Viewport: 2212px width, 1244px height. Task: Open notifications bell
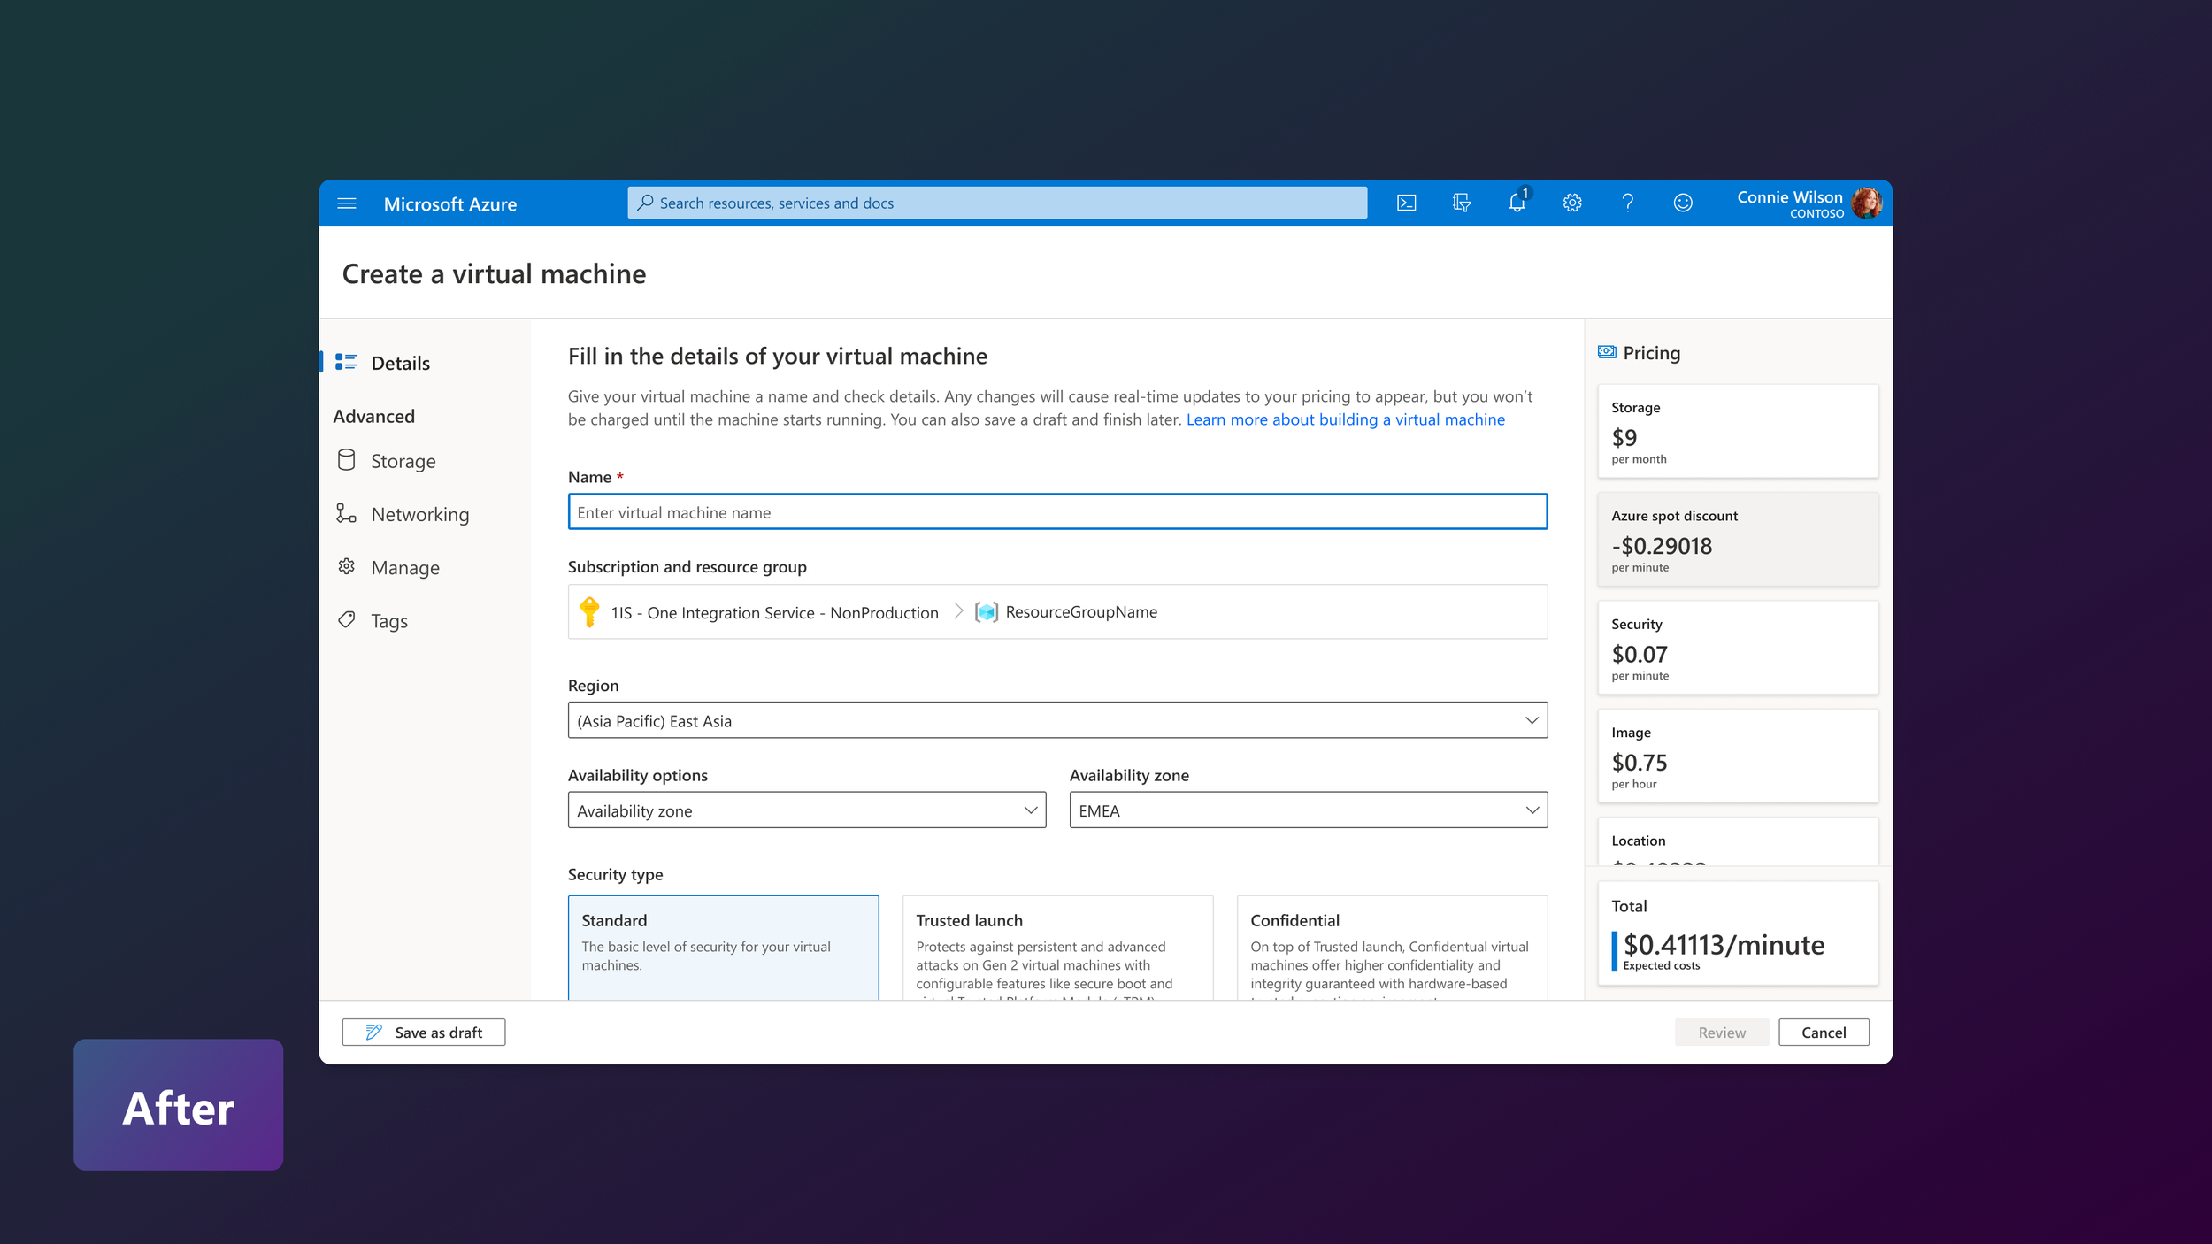(x=1517, y=203)
